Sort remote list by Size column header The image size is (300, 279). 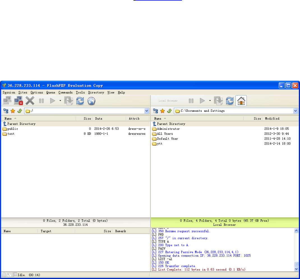click(84, 118)
